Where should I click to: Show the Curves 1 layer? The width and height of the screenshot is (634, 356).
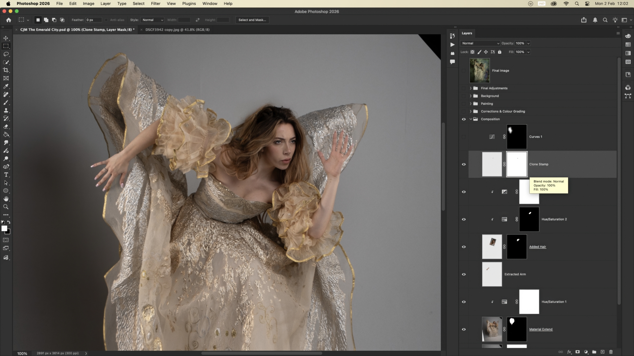tap(463, 137)
